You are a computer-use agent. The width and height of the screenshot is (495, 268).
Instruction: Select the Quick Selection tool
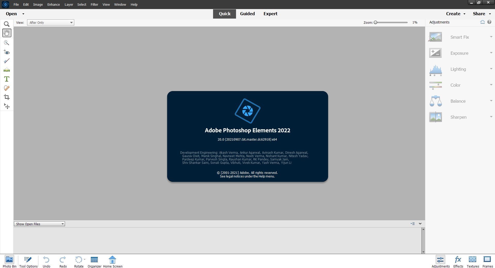[x=7, y=43]
